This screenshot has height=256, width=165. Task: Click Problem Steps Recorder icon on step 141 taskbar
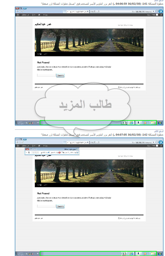(x=124, y=123)
